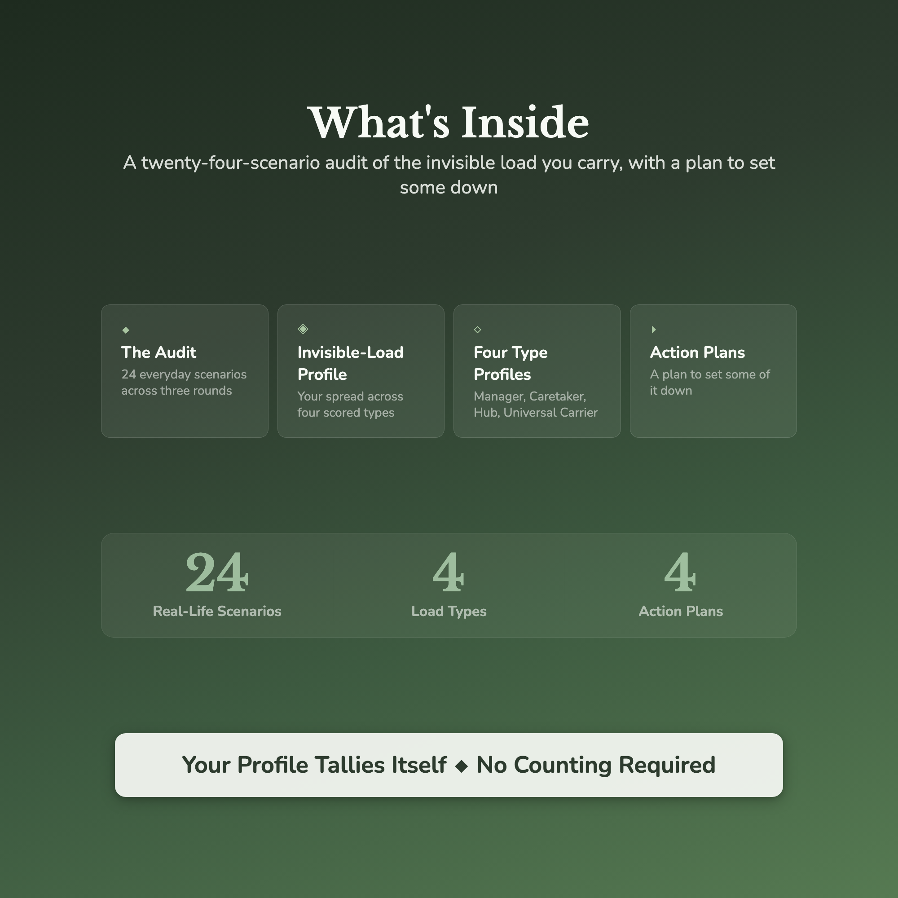Click the triangle arrow icon above Action Plans
Screen dimensions: 898x898
(653, 330)
